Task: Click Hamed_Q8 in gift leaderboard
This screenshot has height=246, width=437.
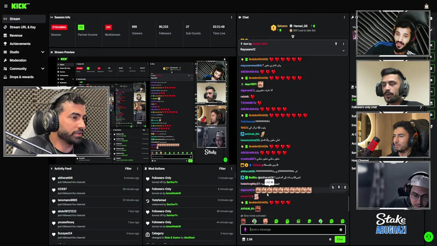Action: [300, 26]
